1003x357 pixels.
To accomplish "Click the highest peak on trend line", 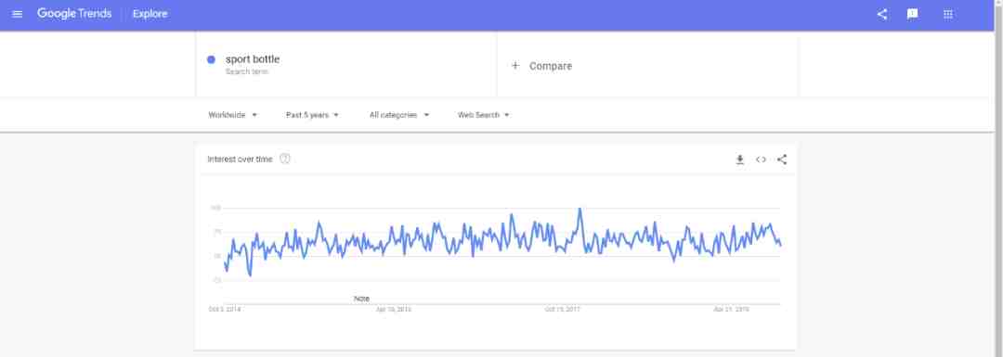I will click(x=580, y=209).
